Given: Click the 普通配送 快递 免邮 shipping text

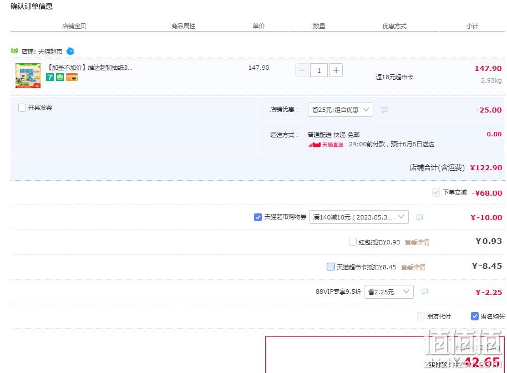Looking at the screenshot, I should pos(334,135).
